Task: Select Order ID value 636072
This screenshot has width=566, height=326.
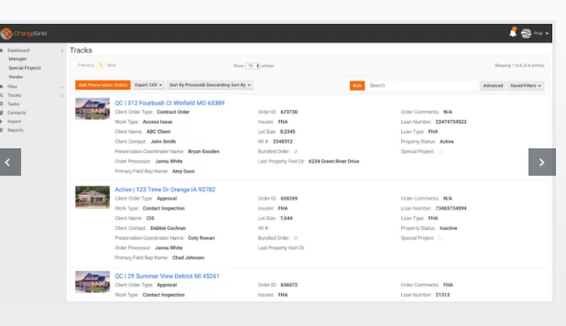Action: point(289,285)
